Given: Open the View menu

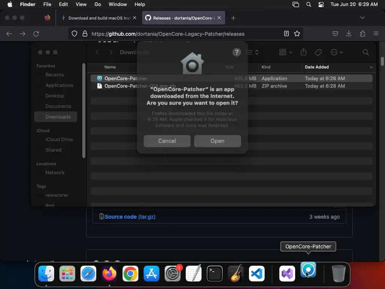Looking at the screenshot, I should click(x=81, y=5).
